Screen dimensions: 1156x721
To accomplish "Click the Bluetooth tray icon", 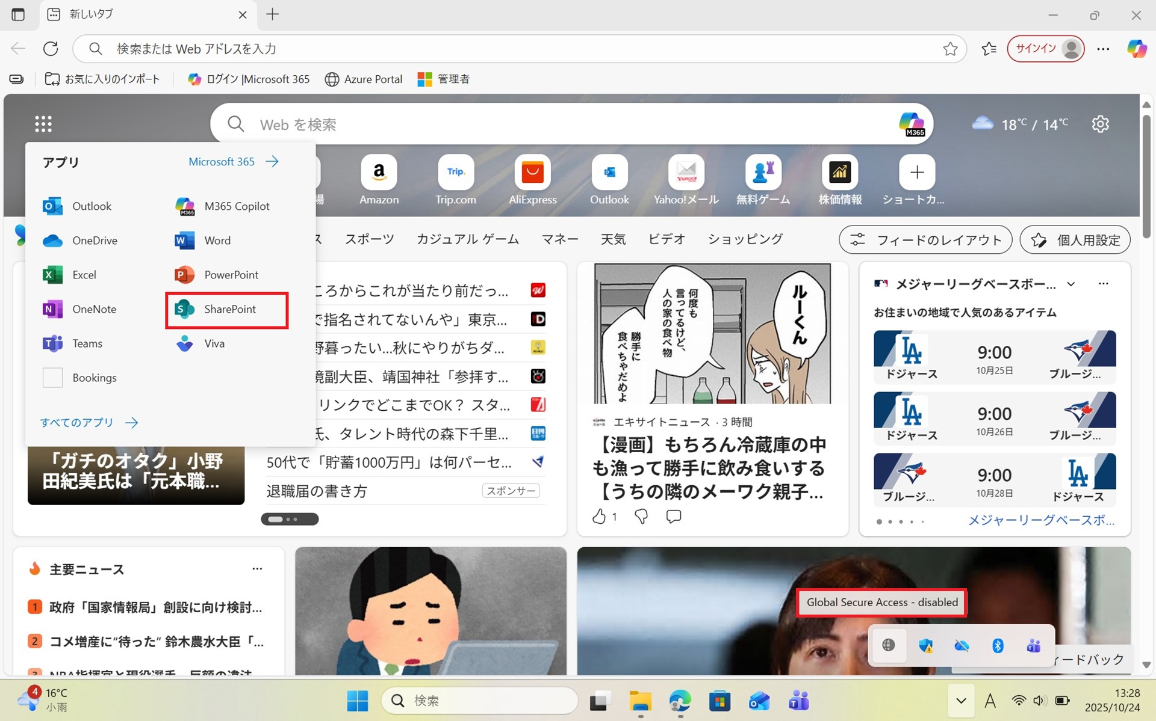I will click(997, 646).
